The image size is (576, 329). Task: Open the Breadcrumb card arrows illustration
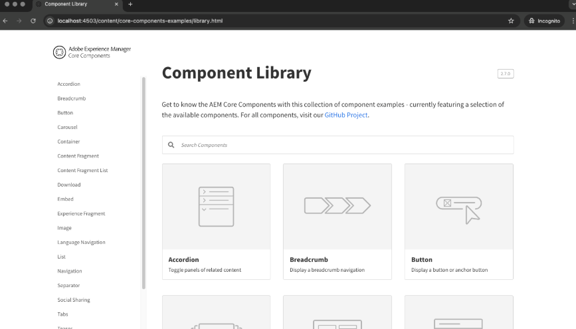[x=337, y=205]
